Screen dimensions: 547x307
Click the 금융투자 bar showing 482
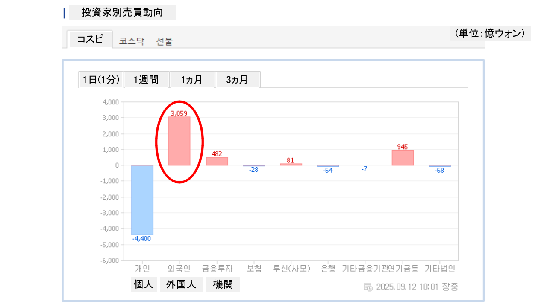point(217,161)
